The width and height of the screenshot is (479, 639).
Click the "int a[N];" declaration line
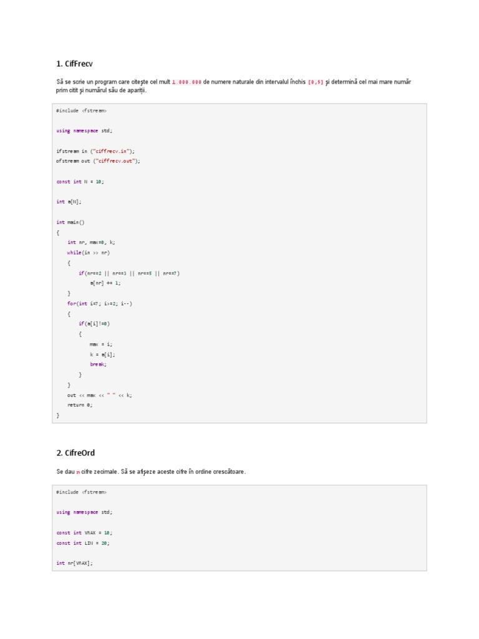pyautogui.click(x=69, y=202)
